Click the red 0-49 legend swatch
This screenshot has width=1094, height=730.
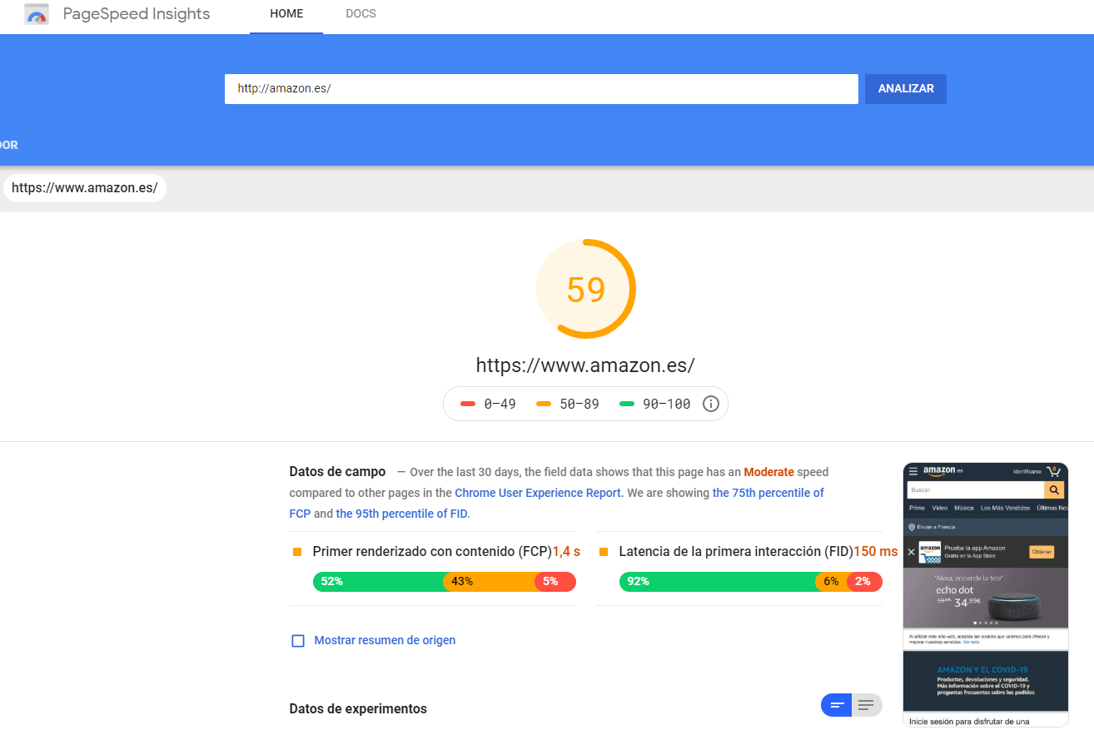[x=469, y=403]
